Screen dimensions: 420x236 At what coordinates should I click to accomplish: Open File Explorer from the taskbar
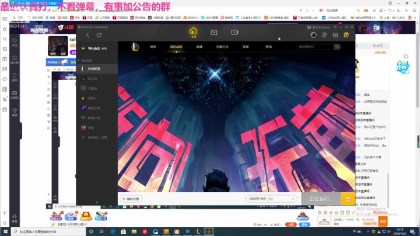(x=134, y=231)
